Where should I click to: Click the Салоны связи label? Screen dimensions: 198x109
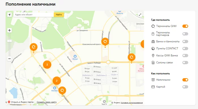tap(165, 62)
